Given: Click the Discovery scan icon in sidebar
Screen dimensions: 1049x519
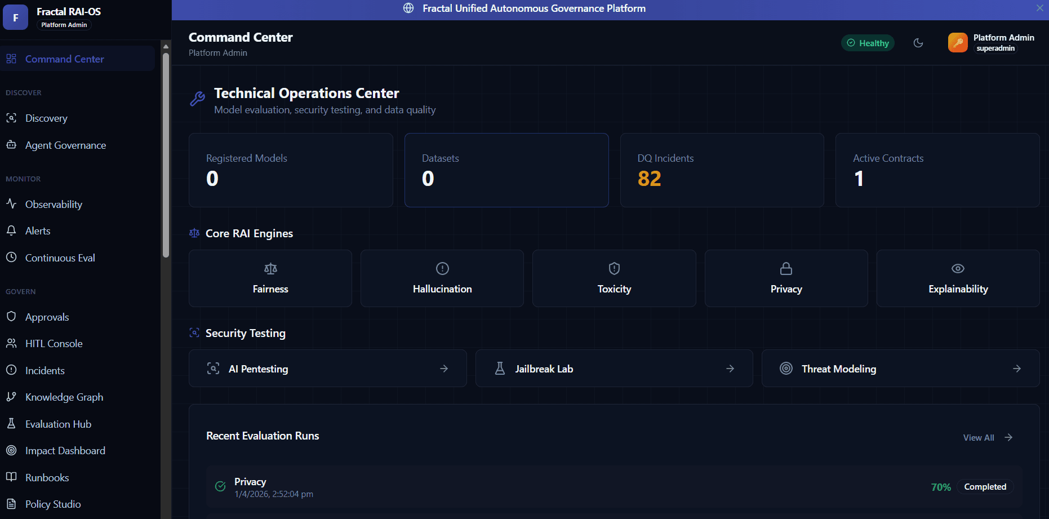Looking at the screenshot, I should (11, 118).
